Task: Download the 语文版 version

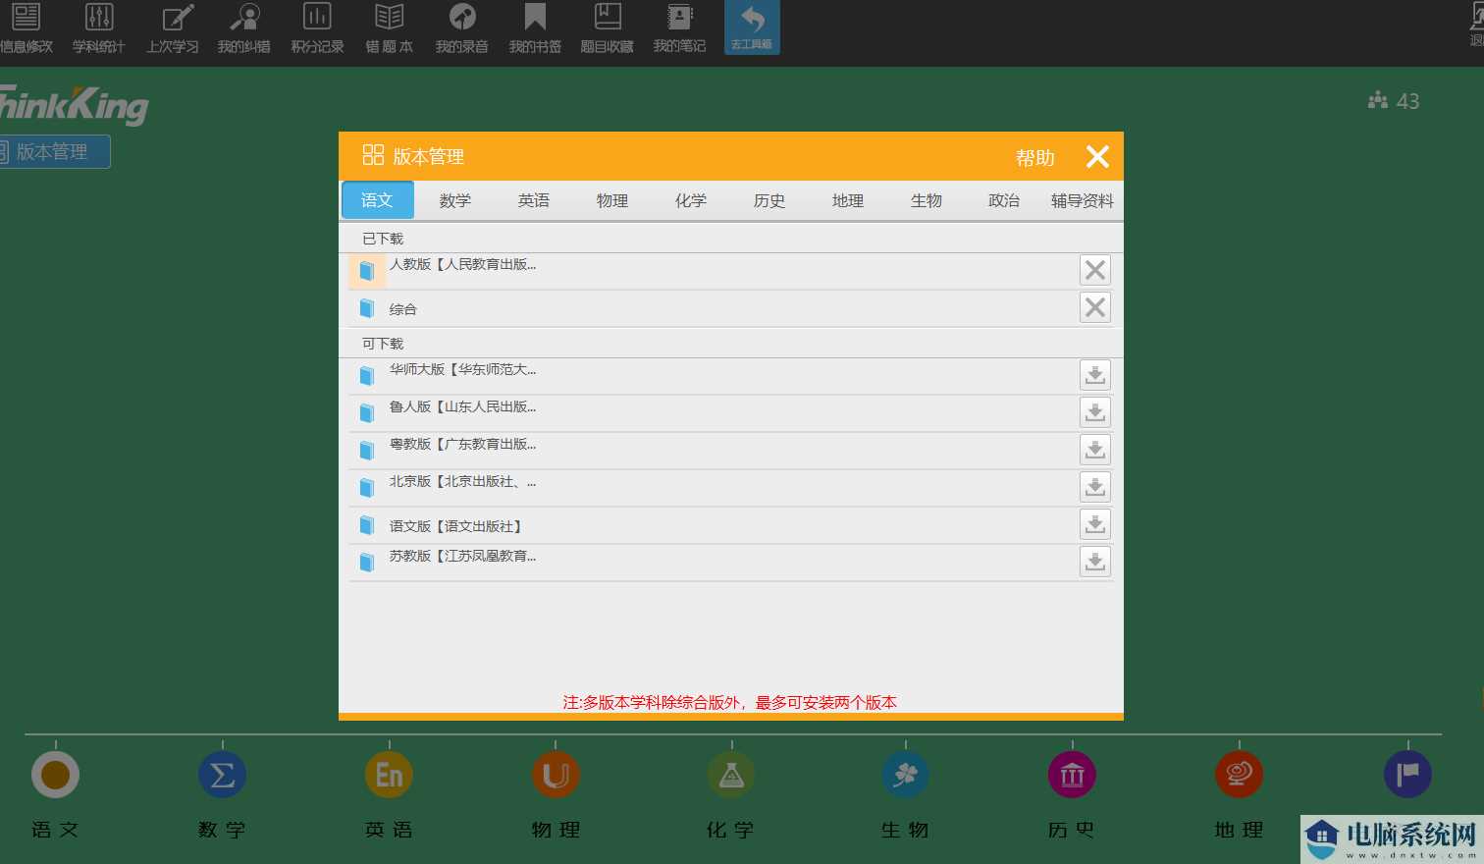Action: point(1095,524)
